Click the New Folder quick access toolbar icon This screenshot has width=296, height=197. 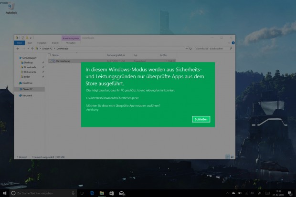27,38
